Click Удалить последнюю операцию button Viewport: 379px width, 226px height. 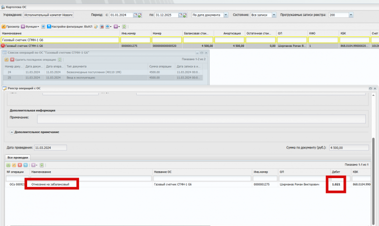(33, 60)
